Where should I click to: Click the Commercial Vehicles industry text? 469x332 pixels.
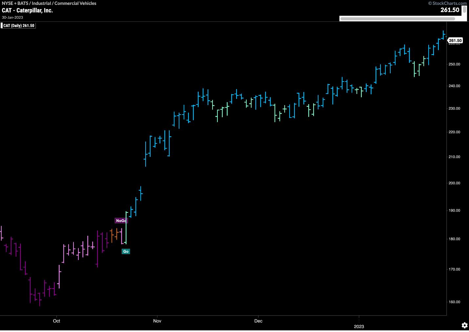(x=75, y=3)
